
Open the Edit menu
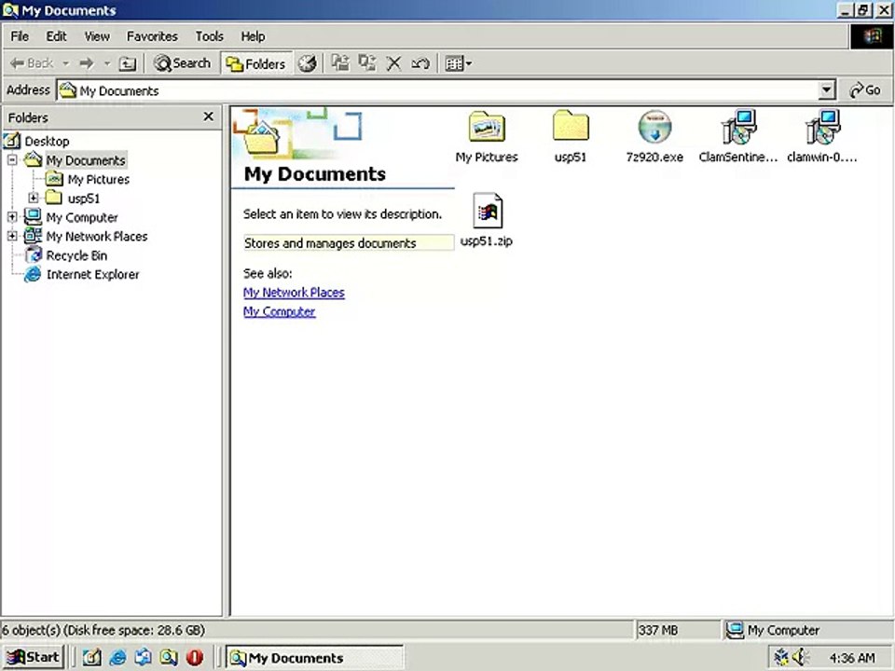click(x=56, y=36)
